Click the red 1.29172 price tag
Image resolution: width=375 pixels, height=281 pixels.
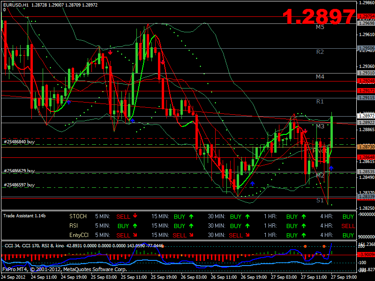(x=366, y=91)
